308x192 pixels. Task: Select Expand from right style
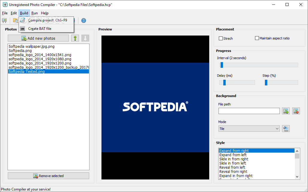pos(257,150)
